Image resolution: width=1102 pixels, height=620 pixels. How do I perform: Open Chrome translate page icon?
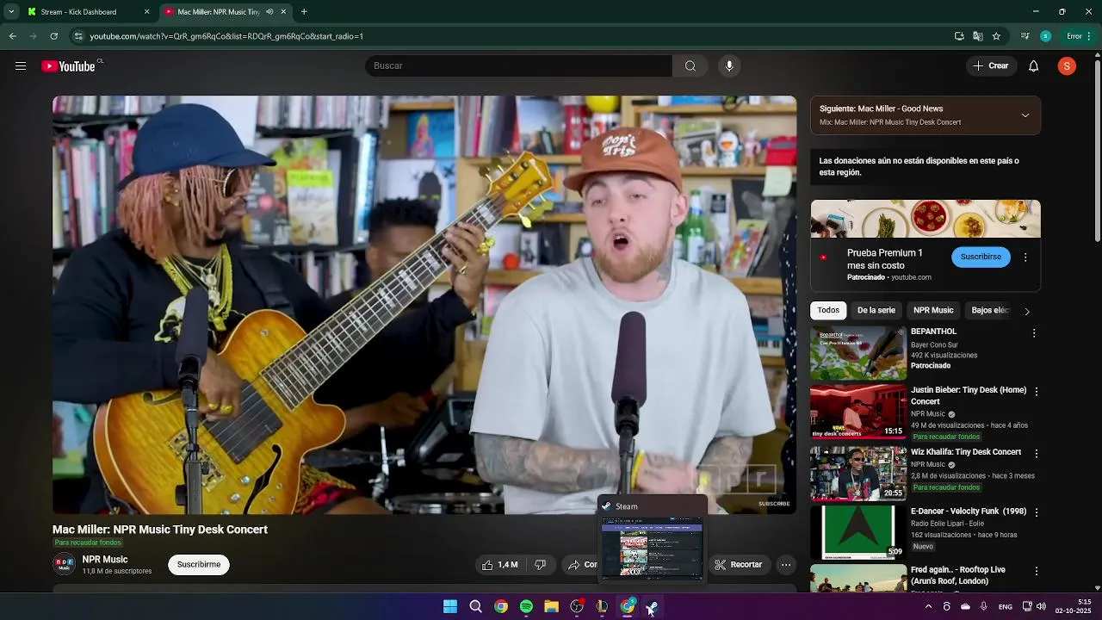(x=978, y=36)
